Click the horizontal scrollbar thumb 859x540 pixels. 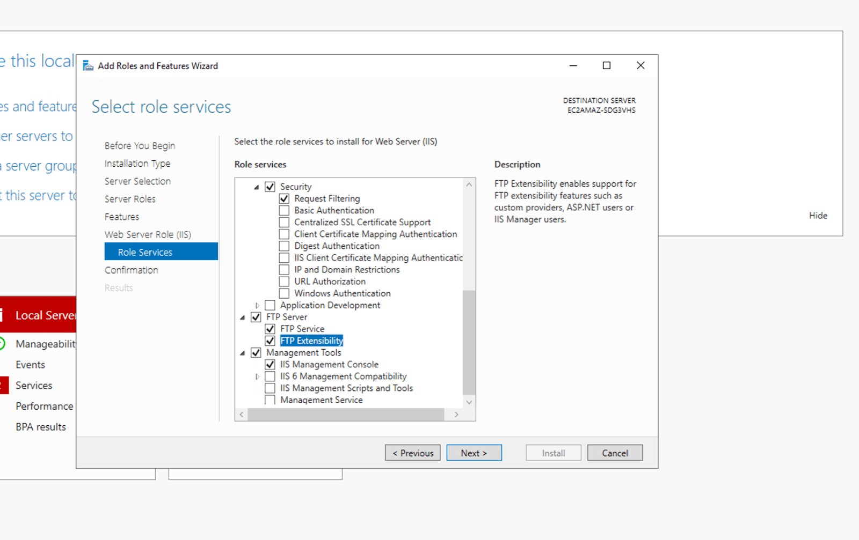346,415
